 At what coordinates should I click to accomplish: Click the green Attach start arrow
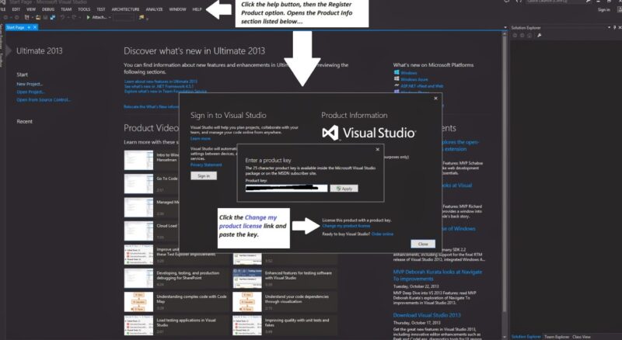(89, 17)
